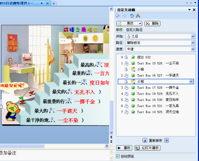The height and width of the screenshot is (161, 199).
Task: Open the 速度 dropdown showing 中速
Action: 160,49
